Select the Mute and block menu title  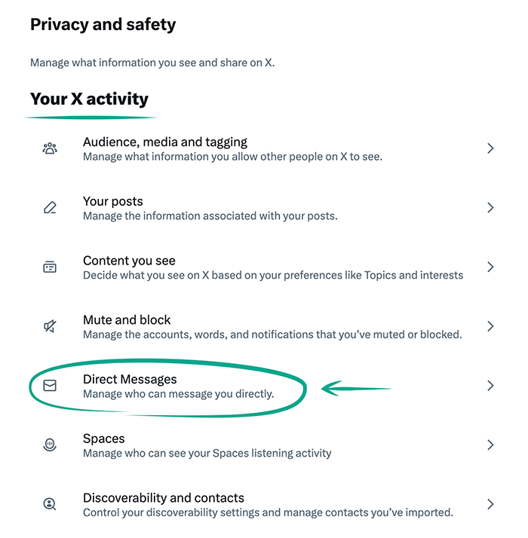click(127, 319)
